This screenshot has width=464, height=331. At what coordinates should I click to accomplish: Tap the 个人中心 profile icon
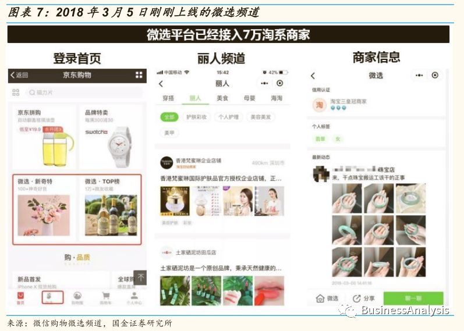click(134, 298)
